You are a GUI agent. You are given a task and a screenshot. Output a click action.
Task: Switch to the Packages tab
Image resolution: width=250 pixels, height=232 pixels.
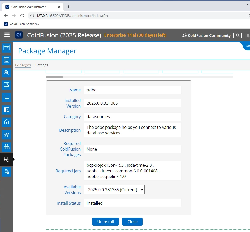(x=23, y=65)
